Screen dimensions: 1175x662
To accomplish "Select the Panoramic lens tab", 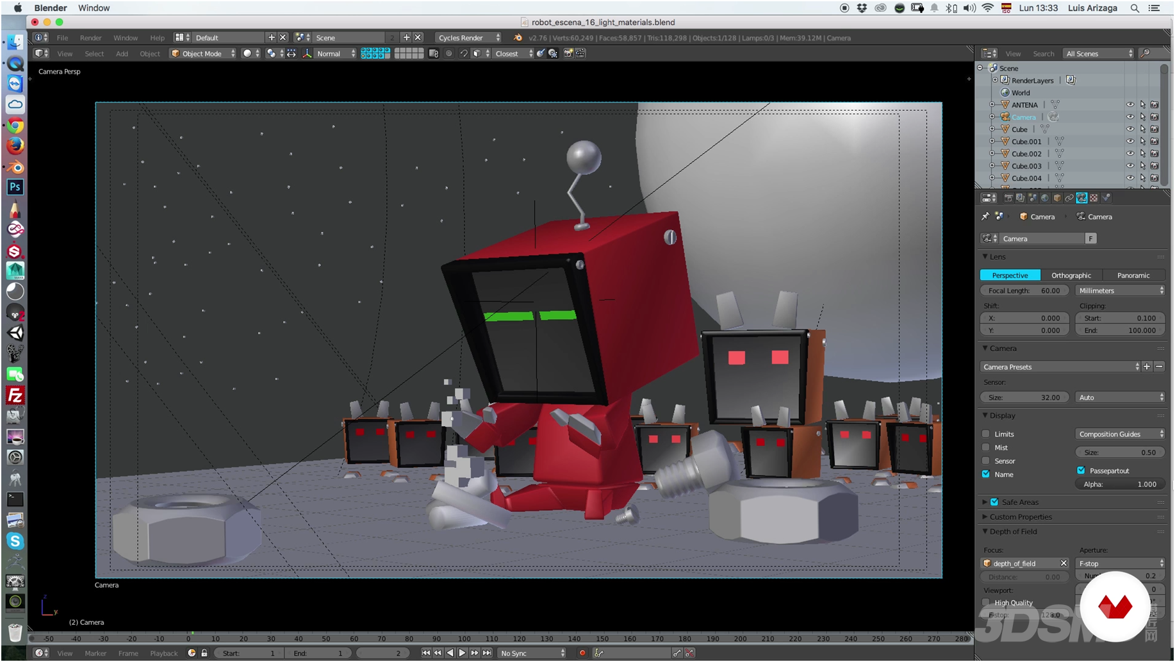I will coord(1133,275).
